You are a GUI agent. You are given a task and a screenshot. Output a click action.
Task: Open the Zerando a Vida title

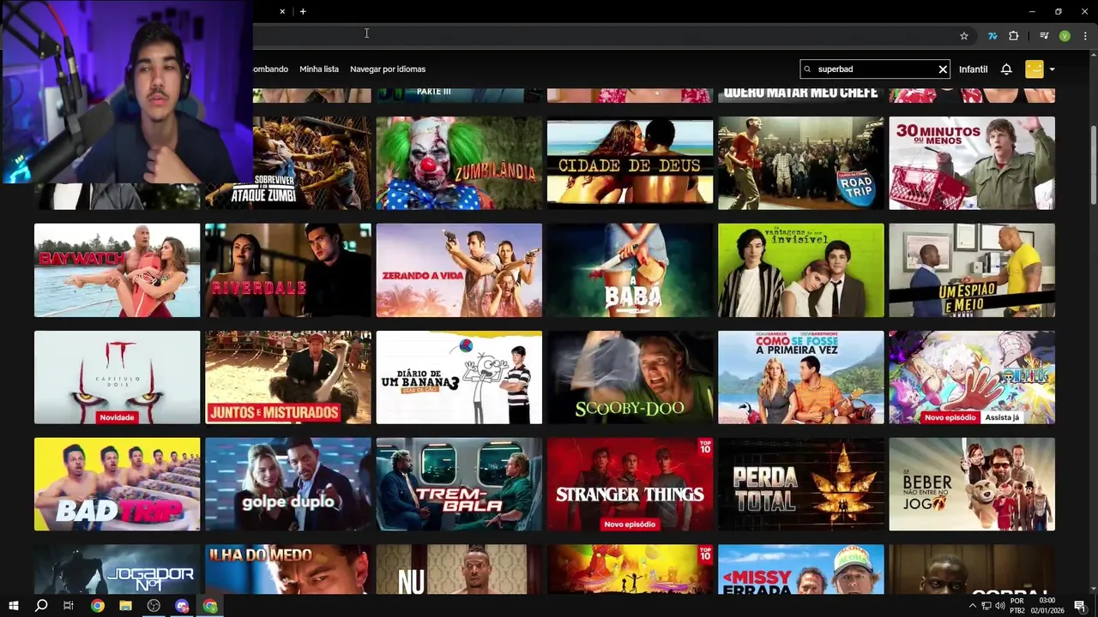(459, 270)
